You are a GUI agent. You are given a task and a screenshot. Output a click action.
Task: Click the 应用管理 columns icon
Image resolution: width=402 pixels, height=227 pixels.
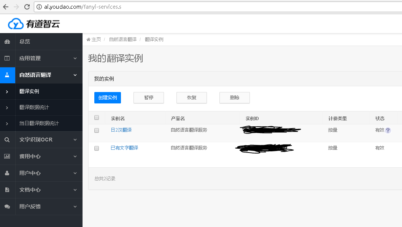click(x=7, y=58)
